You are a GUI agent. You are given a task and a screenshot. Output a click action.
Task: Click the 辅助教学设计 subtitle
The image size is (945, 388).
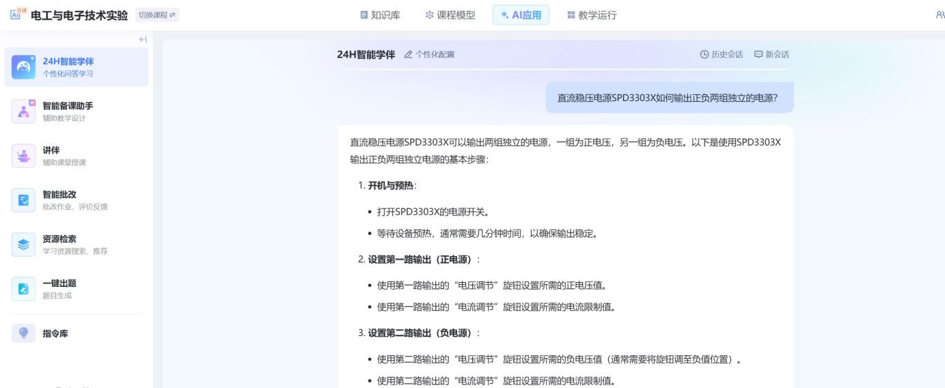(64, 118)
